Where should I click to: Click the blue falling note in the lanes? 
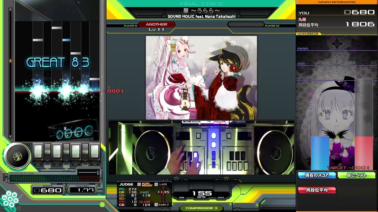66,40
